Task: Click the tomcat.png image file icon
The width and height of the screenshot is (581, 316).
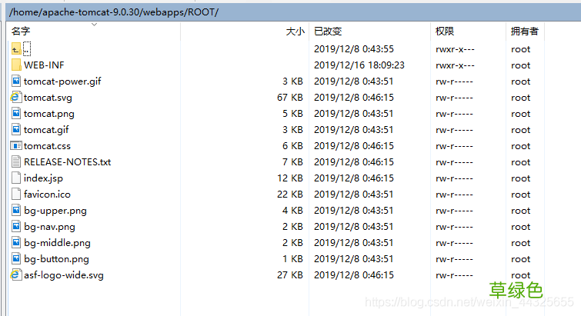Action: [16, 114]
